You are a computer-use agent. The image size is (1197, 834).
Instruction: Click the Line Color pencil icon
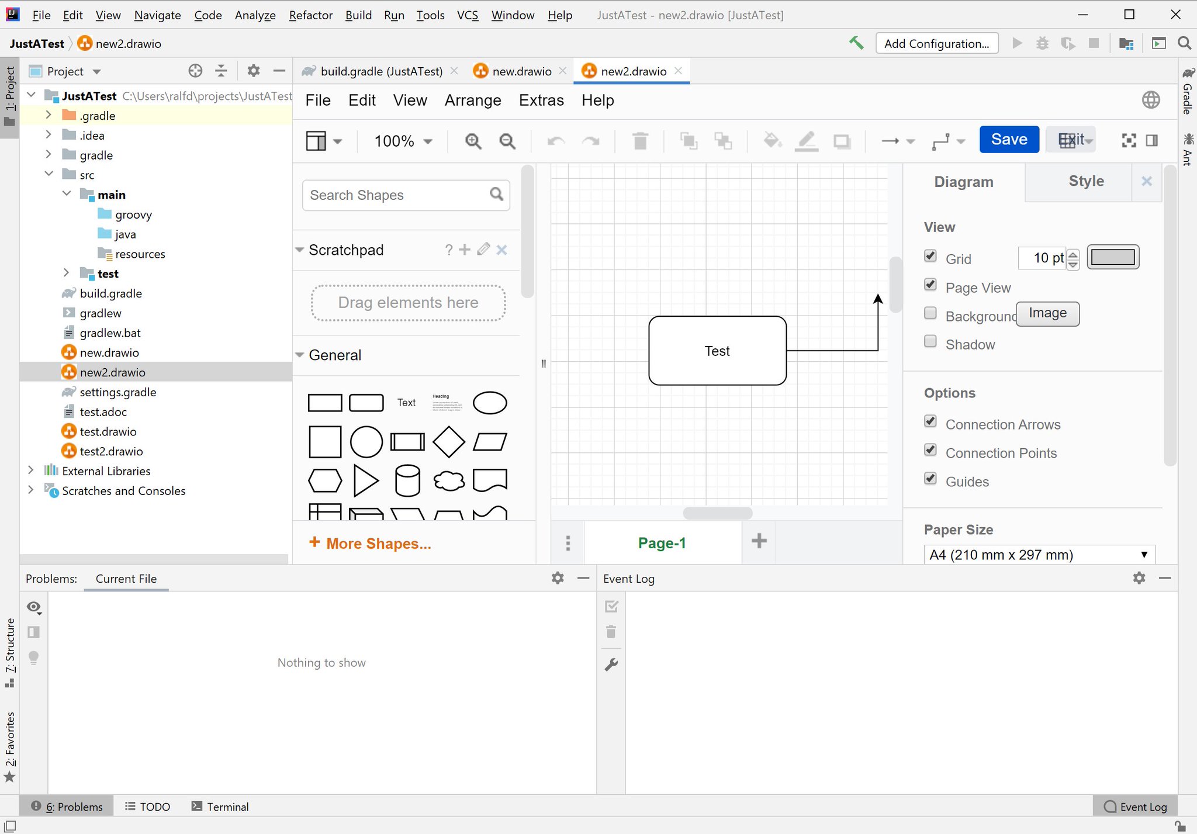pos(807,141)
